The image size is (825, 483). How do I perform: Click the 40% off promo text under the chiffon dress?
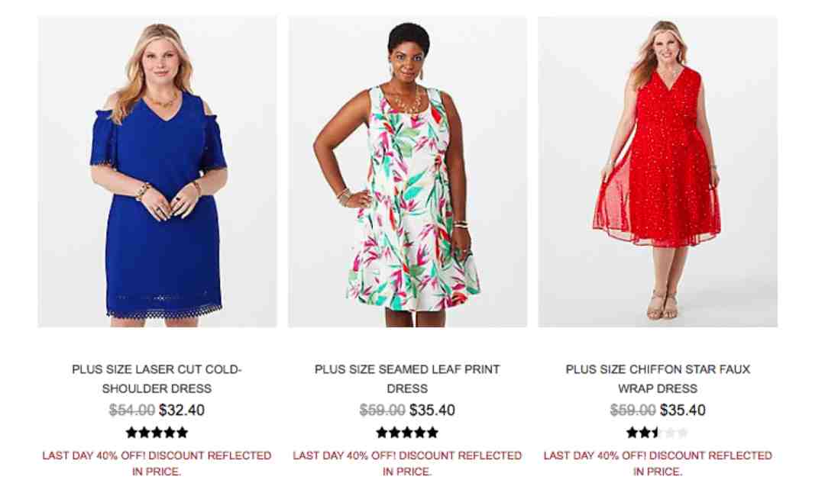[x=658, y=463]
